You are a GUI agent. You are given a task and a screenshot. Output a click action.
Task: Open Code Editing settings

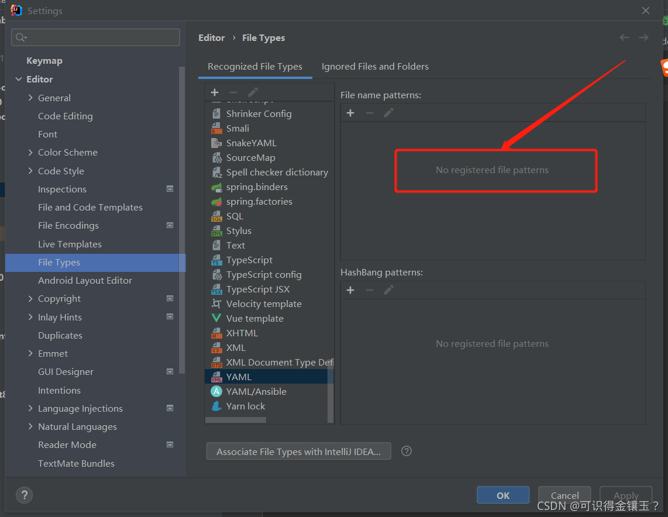pyautogui.click(x=65, y=116)
